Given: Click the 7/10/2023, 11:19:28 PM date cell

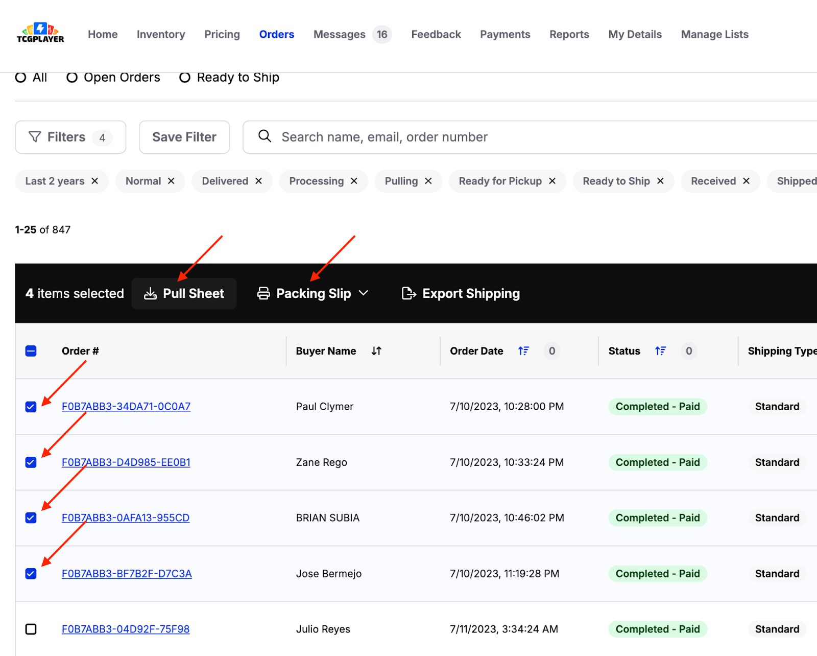Looking at the screenshot, I should point(504,574).
